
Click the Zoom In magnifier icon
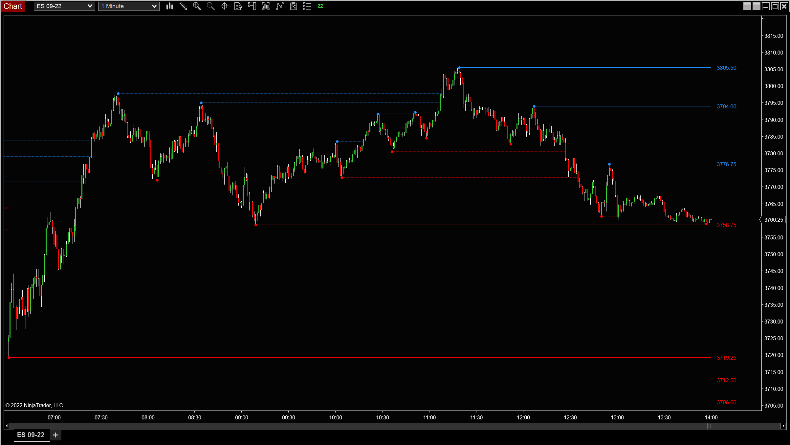[x=197, y=6]
